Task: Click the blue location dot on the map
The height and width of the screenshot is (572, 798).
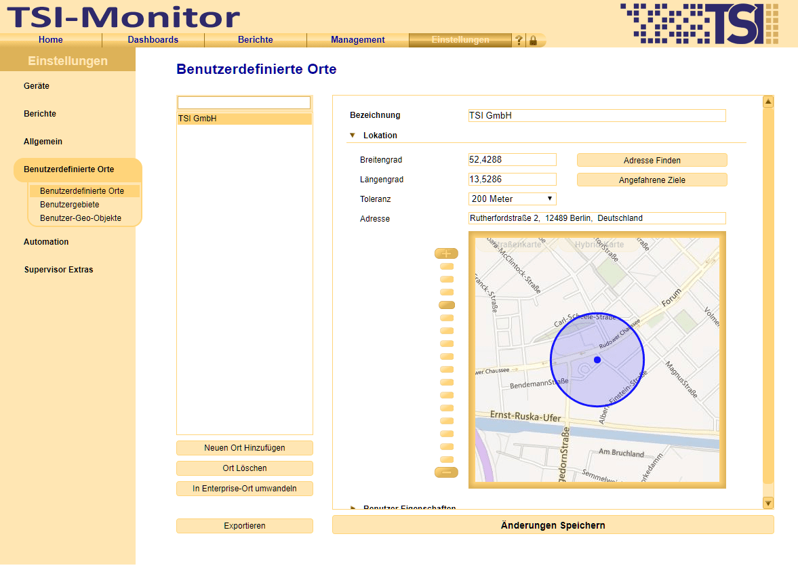Action: coord(597,360)
